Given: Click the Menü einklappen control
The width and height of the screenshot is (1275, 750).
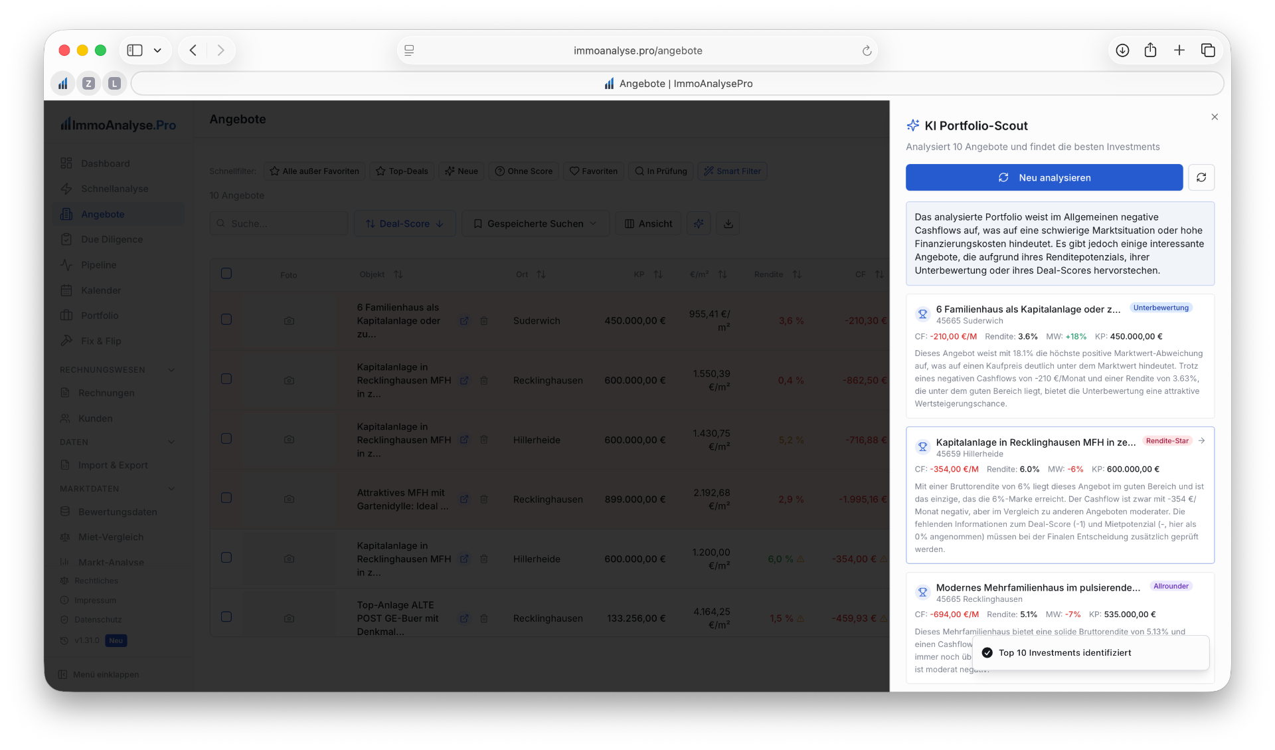Looking at the screenshot, I should click(99, 674).
